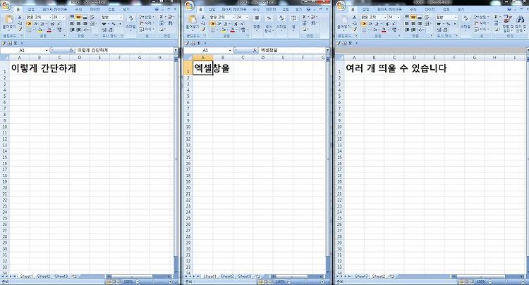Click the Fill down icon in the middle window
Image resolution: width=529 pixels, height=285 pixels.
click(x=304, y=23)
